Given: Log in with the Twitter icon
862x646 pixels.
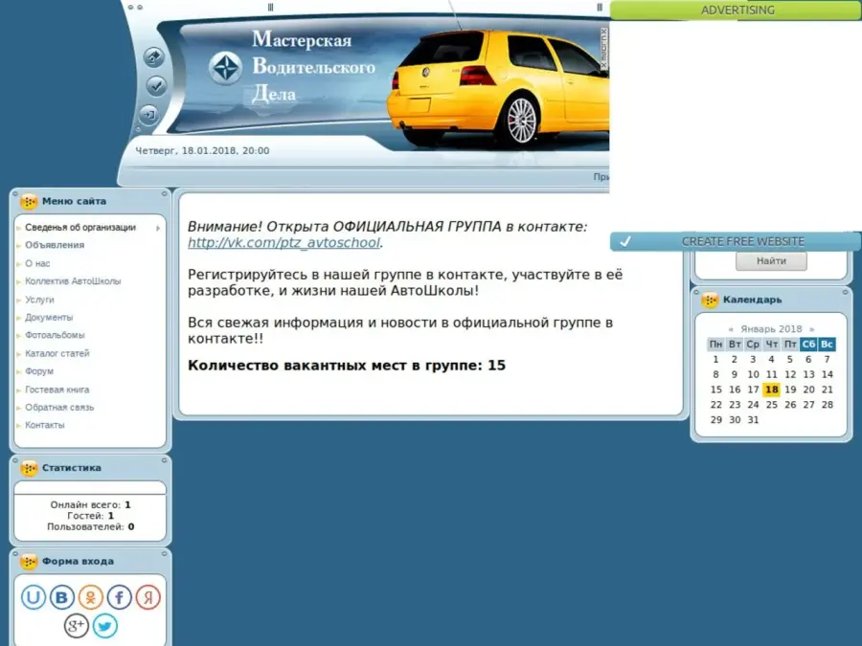Looking at the screenshot, I should point(105,626).
